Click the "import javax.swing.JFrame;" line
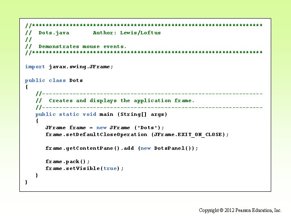 69,67
